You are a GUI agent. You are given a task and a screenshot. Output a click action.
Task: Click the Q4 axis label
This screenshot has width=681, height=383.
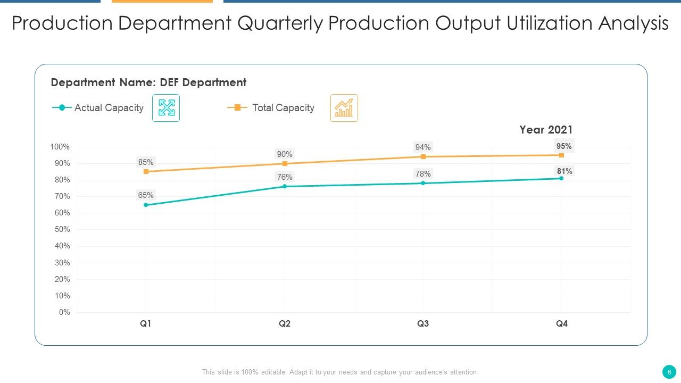point(562,323)
